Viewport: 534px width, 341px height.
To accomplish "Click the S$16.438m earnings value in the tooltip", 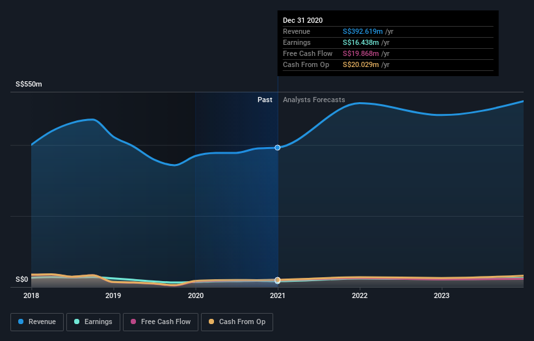I will (x=360, y=42).
